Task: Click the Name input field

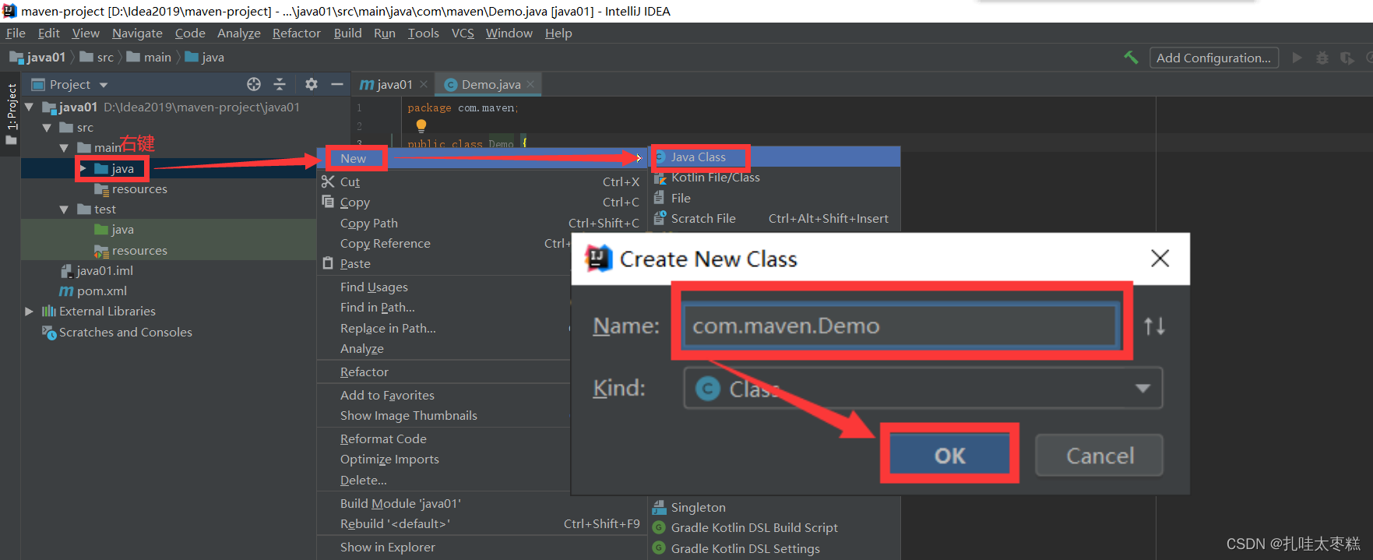Action: tap(900, 326)
